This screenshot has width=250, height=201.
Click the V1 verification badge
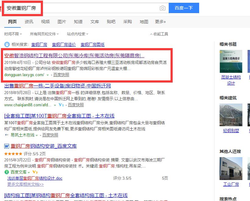[x=61, y=105]
